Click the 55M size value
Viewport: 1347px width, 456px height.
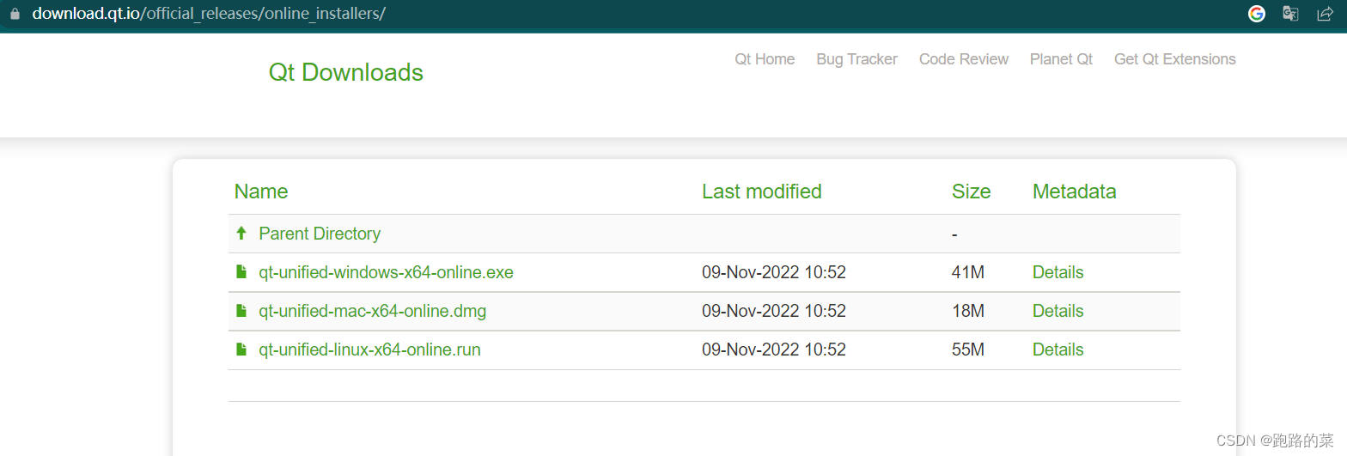[x=968, y=350]
